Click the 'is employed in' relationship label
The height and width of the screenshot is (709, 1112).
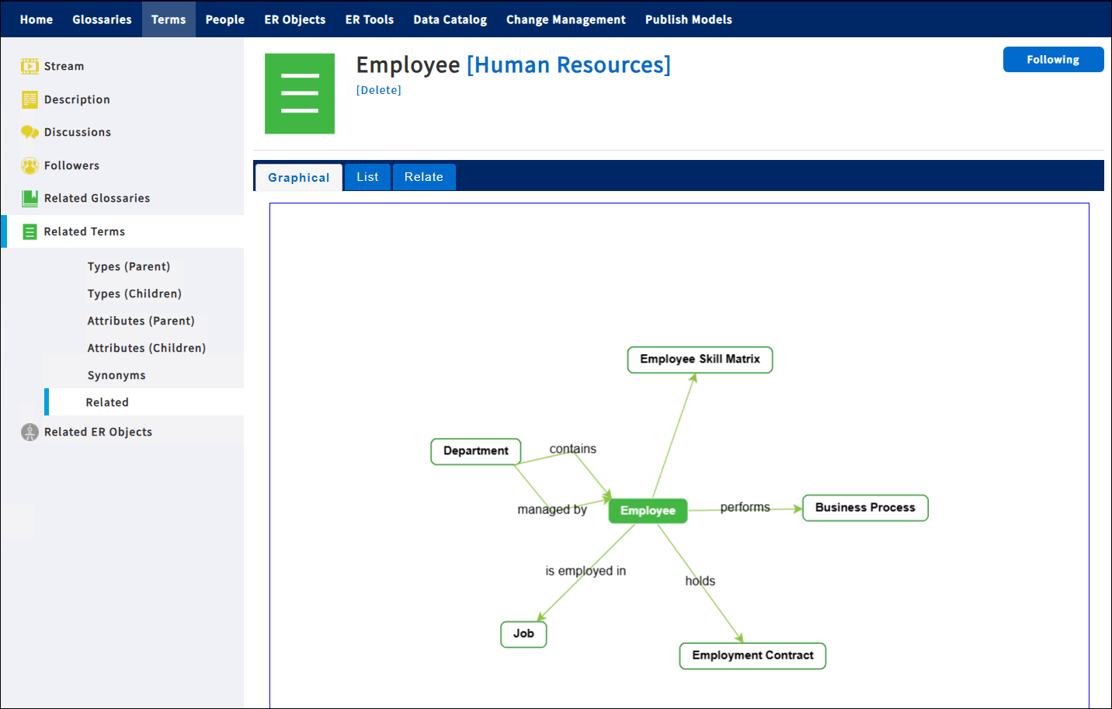(586, 571)
